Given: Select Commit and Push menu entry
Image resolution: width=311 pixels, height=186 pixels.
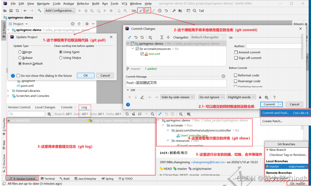Looking at the screenshot, I should tap(285, 113).
